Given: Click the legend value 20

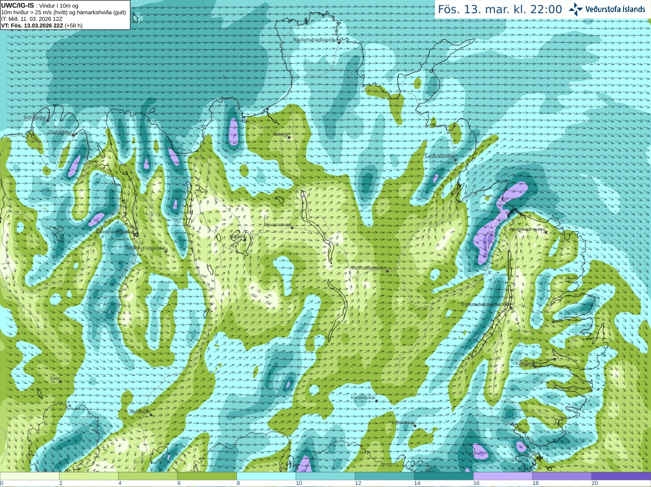Looking at the screenshot, I should (595, 483).
